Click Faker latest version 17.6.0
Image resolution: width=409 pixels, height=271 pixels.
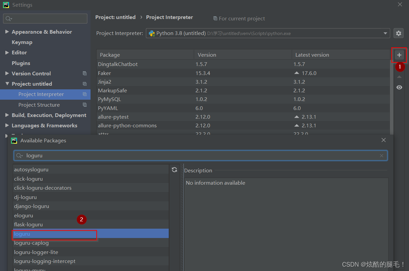click(309, 73)
